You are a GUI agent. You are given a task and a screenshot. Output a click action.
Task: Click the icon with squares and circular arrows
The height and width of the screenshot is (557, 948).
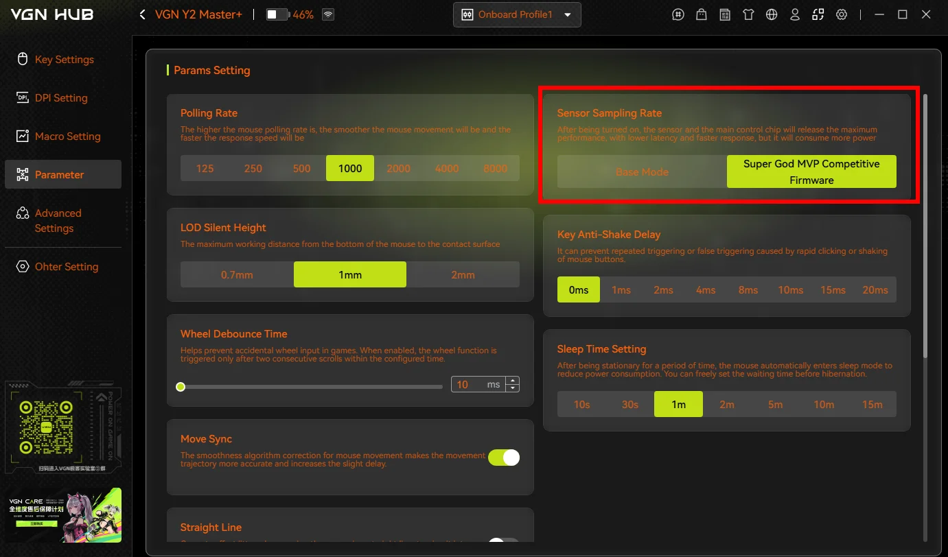818,14
